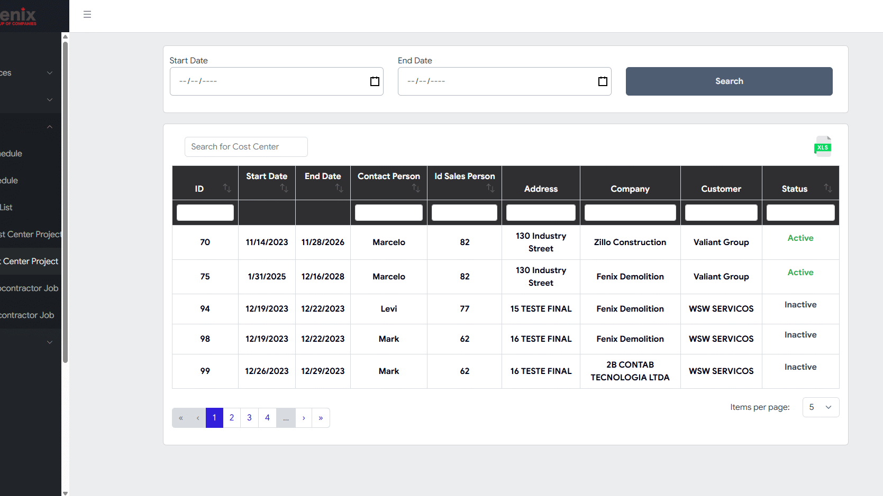Screen dimensions: 883x496
Task: Sort by End Date column arrows
Action: pos(339,188)
